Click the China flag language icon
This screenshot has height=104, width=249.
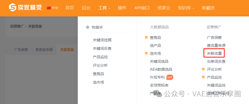pos(49,8)
